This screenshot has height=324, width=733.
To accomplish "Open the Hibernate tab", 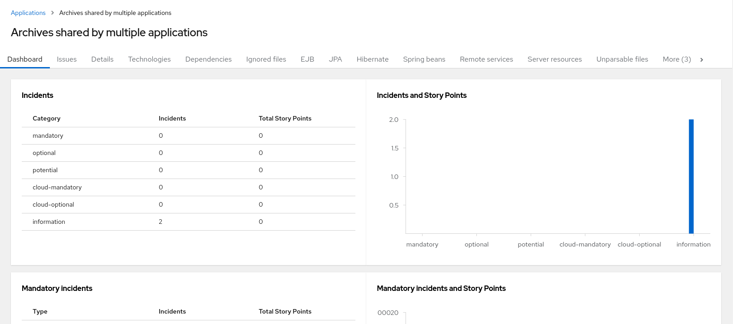I will (x=373, y=59).
